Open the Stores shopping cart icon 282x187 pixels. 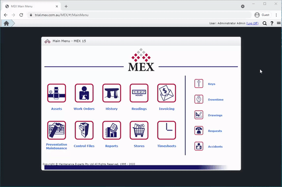139,130
